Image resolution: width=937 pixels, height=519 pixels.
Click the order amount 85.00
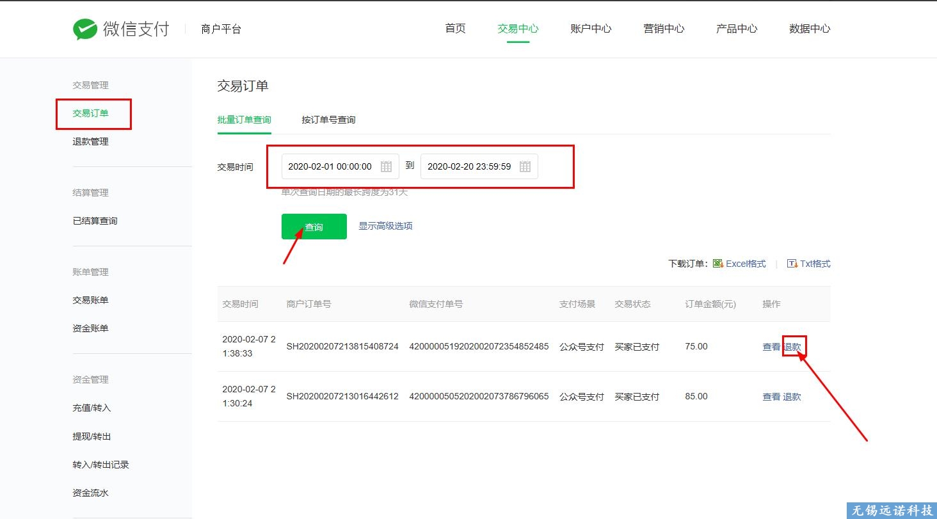click(x=696, y=396)
